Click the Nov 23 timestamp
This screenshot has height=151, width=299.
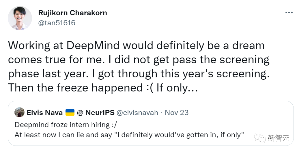[176, 112]
